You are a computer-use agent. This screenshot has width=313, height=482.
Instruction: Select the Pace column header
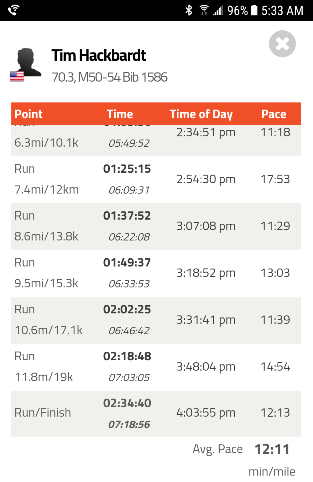(x=274, y=114)
